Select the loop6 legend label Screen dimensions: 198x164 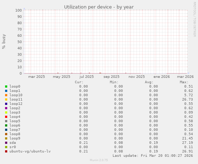coord(15,125)
